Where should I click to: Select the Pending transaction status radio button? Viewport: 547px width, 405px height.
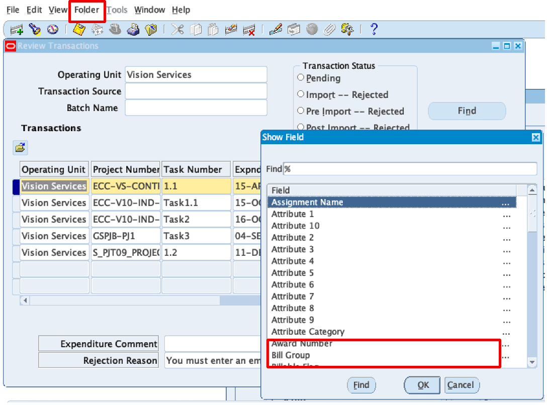[x=301, y=78]
